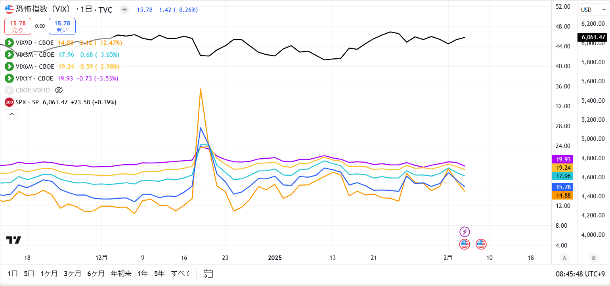The image size is (610, 286).
Task: Click the US flag icon beside VIX title
Action: pyautogui.click(x=9, y=10)
